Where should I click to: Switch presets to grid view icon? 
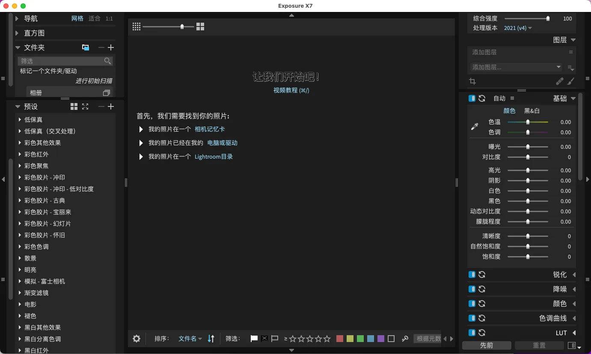coord(74,106)
